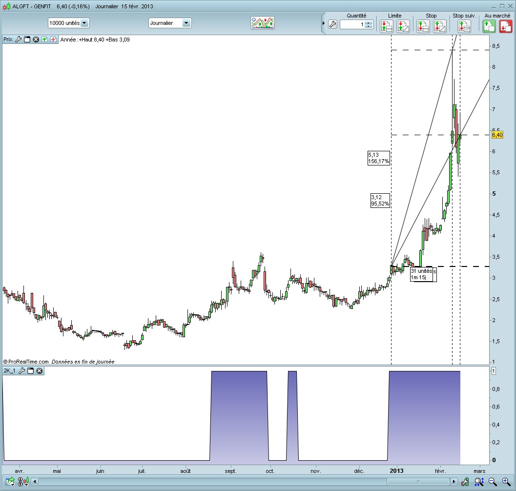Click the Quantité stepper arrows
This screenshot has width=516, height=491.
(x=369, y=24)
